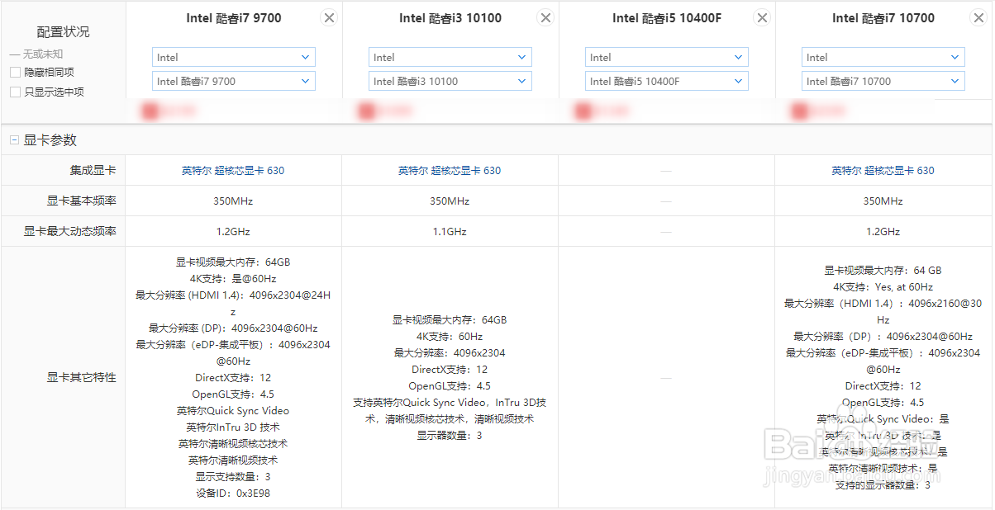Click 350MHz base frequency for i7 10700
The image size is (995, 510).
click(883, 201)
